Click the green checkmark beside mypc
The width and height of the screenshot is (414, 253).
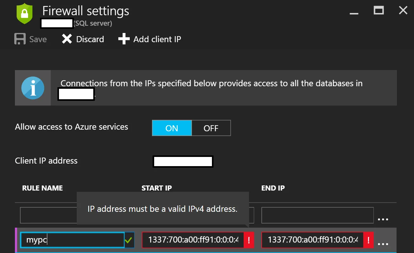[x=128, y=240]
